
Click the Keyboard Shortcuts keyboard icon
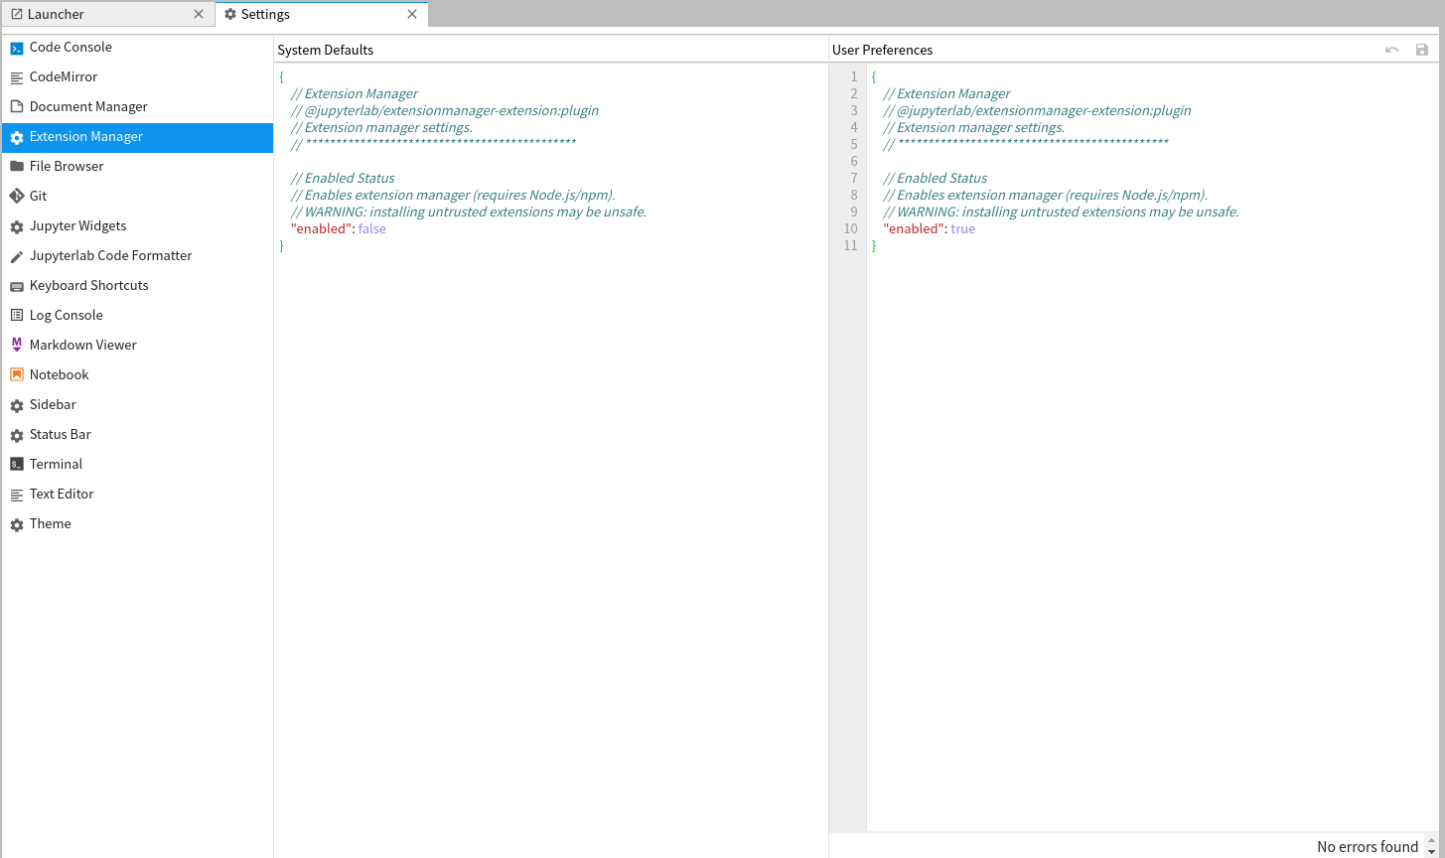coord(17,286)
